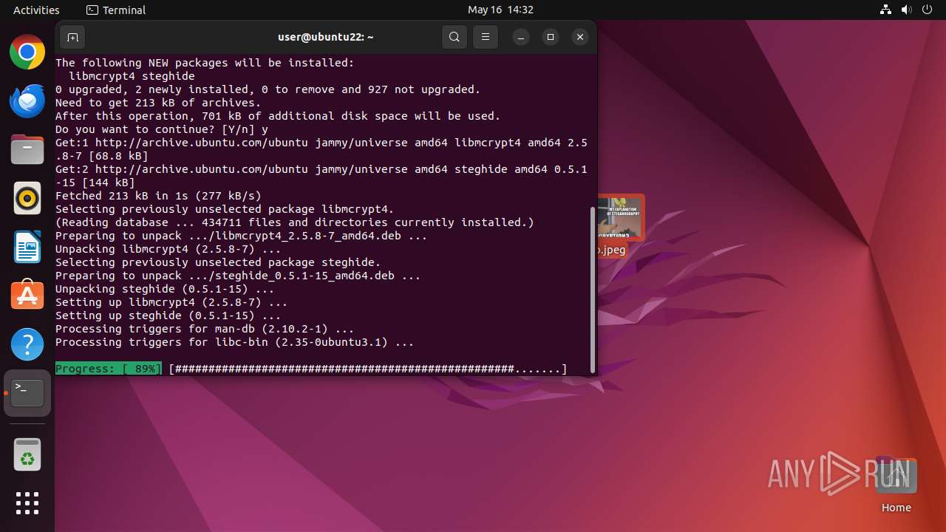Click '(Reading database ... 434711 files' line
946x532 pixels.
pos(295,222)
